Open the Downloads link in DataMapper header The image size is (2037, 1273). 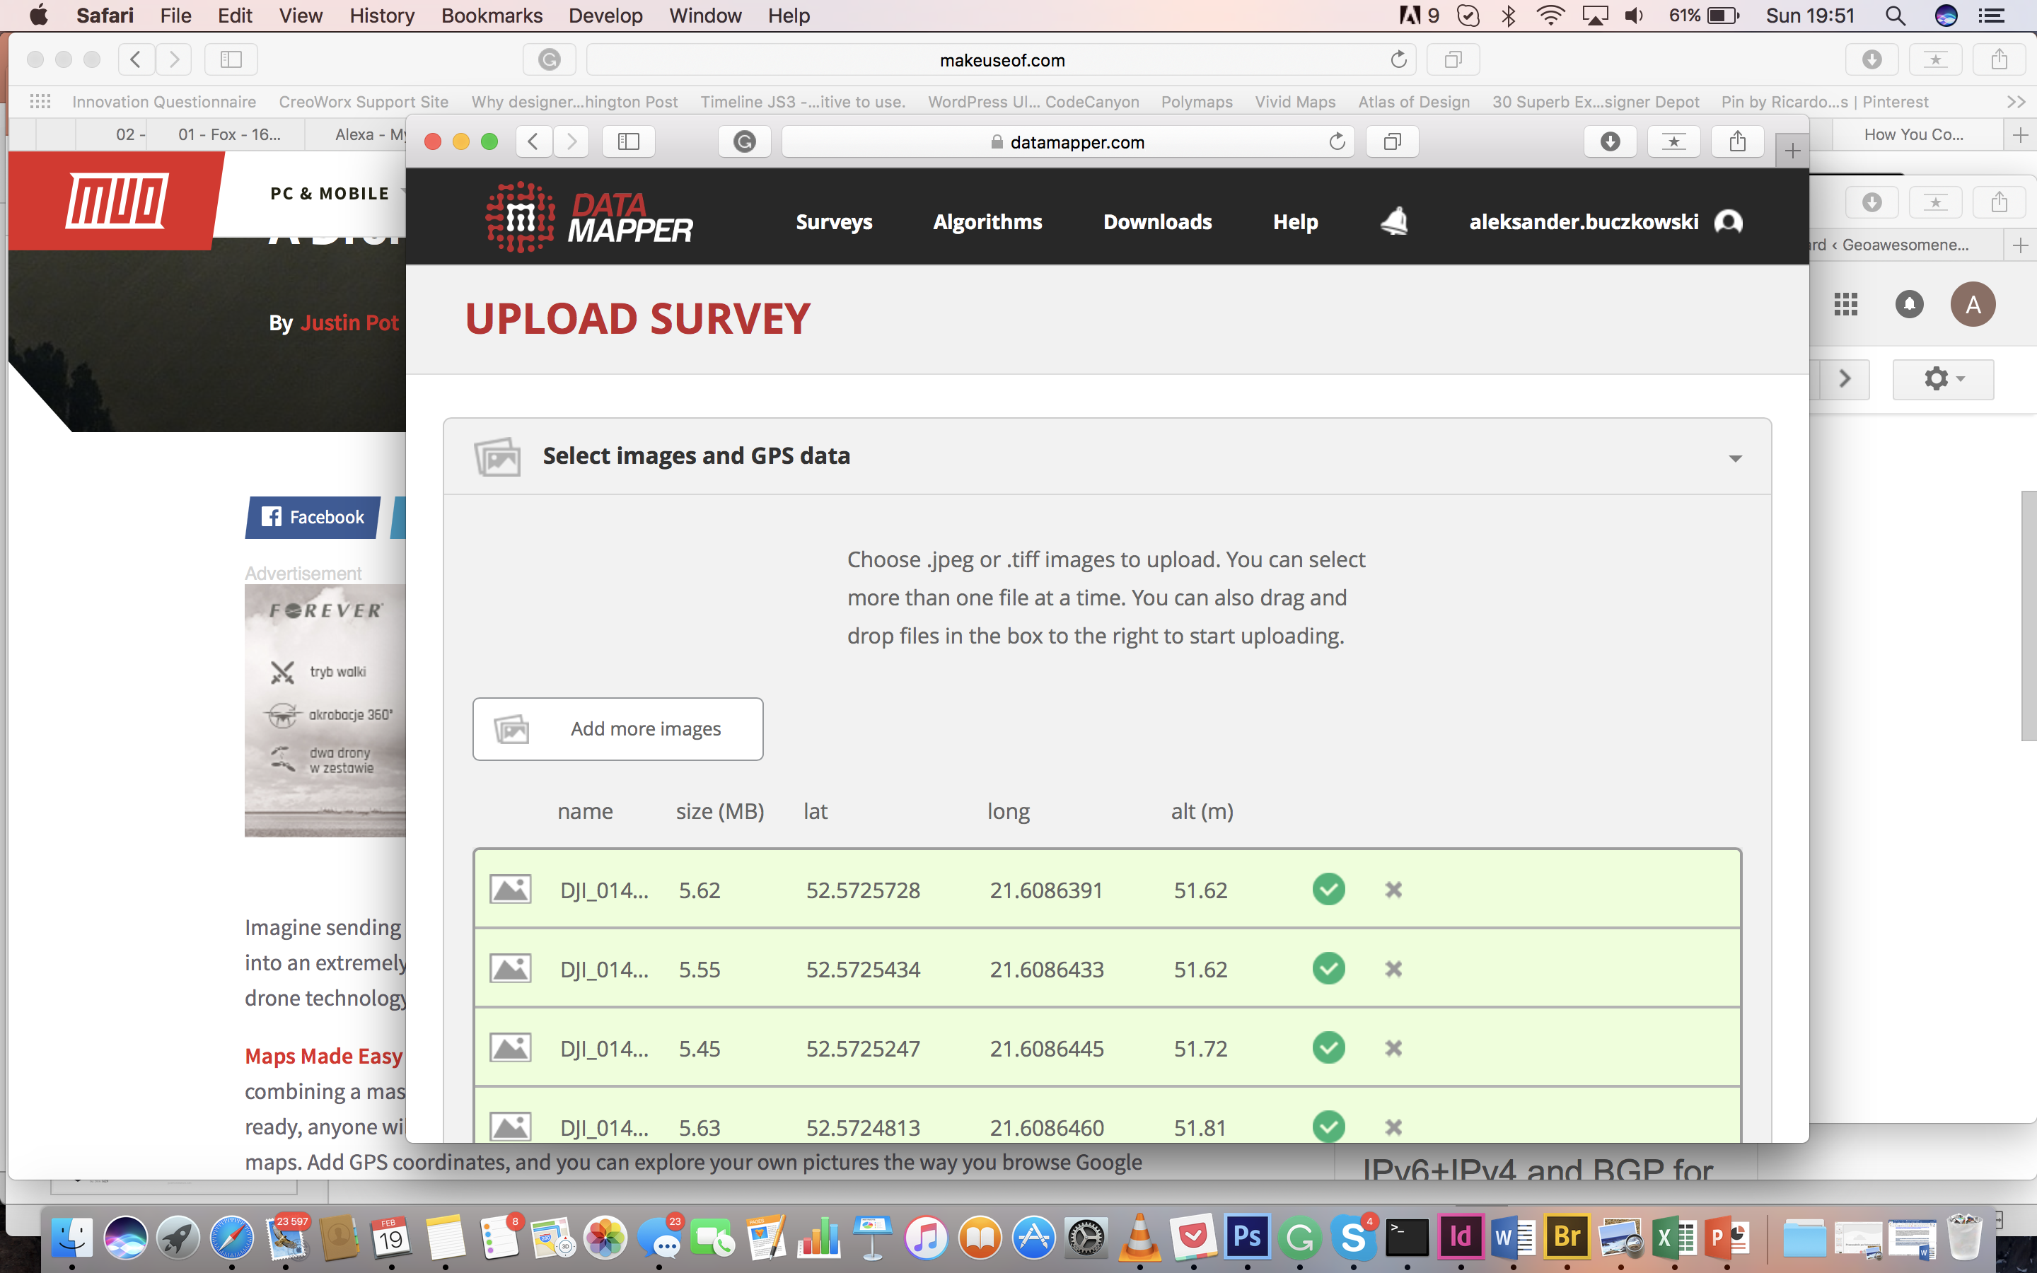click(1157, 221)
